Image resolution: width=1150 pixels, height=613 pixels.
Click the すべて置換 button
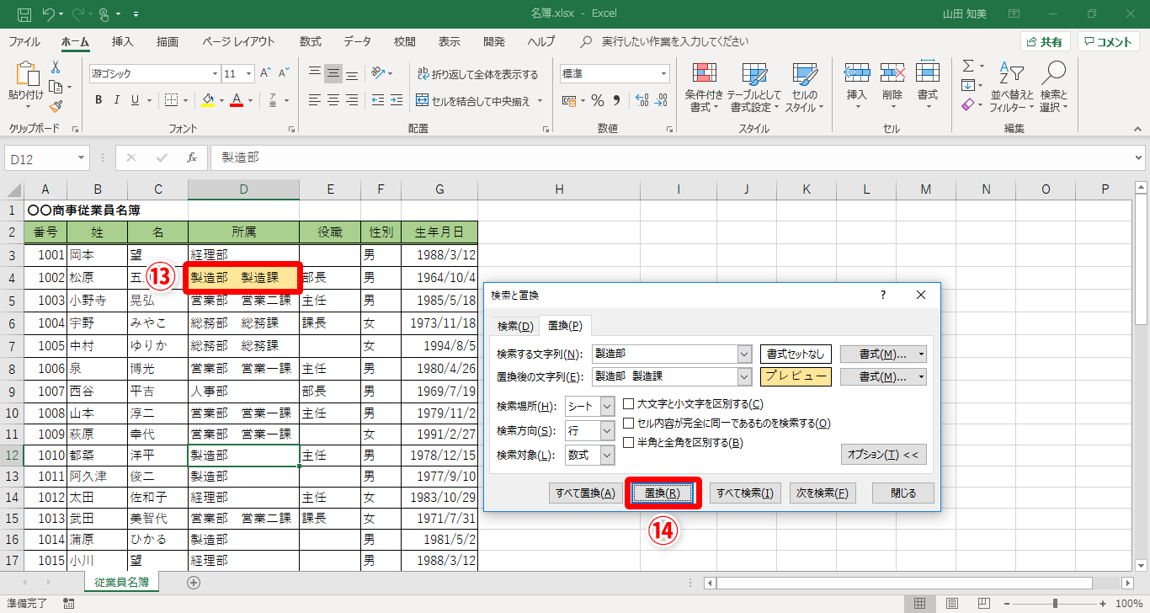585,493
